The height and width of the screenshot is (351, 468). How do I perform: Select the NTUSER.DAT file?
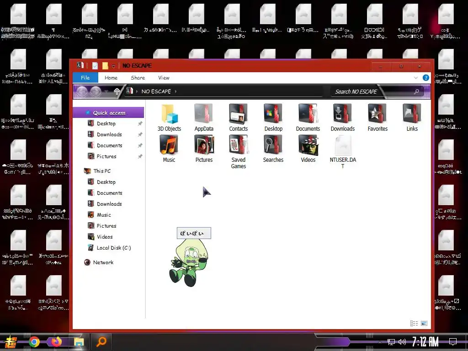(343, 152)
